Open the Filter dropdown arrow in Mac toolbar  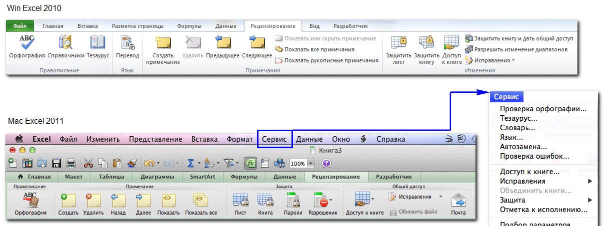pos(237,163)
